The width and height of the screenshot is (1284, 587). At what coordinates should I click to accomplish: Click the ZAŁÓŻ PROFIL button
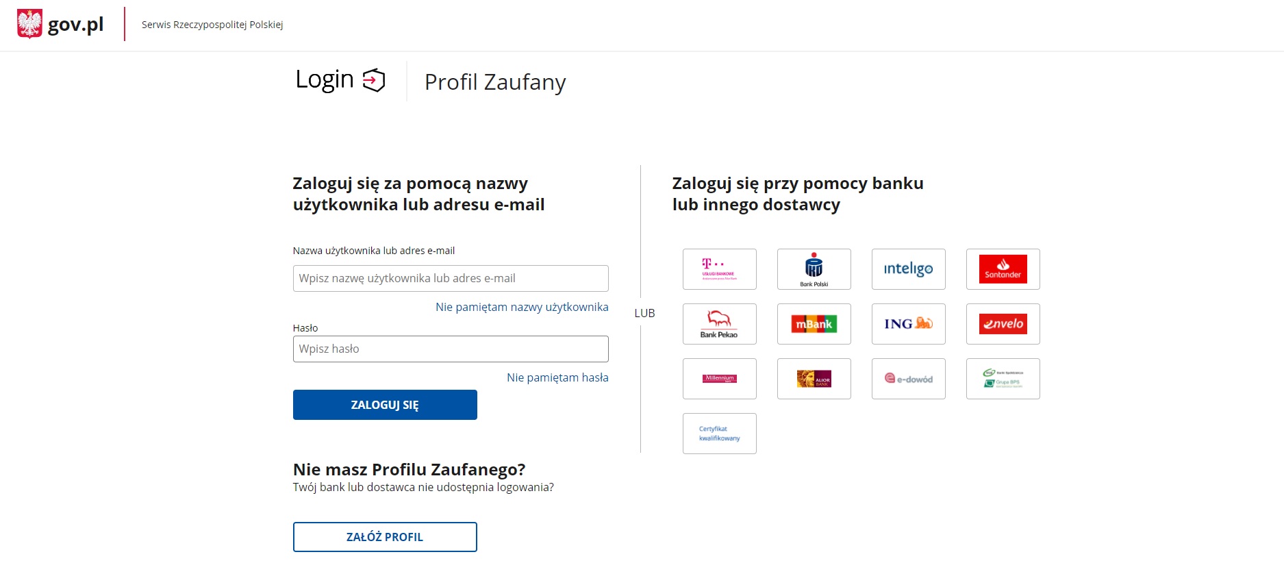point(385,537)
